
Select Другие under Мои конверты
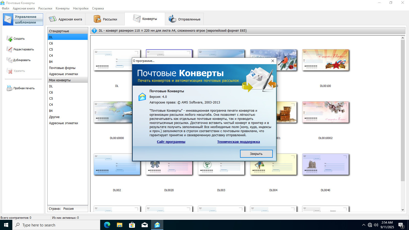[68, 117]
